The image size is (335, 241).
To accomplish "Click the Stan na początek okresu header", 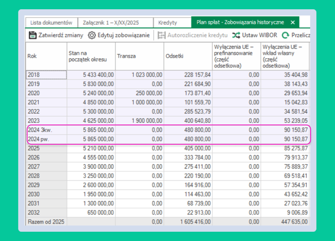I will coord(91,56).
